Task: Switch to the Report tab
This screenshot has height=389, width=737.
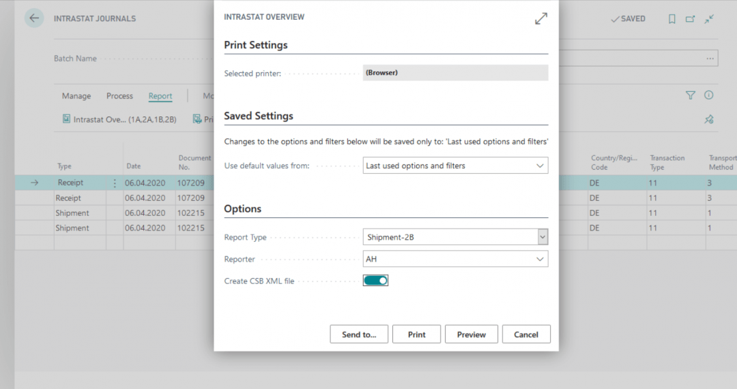Action: click(160, 96)
